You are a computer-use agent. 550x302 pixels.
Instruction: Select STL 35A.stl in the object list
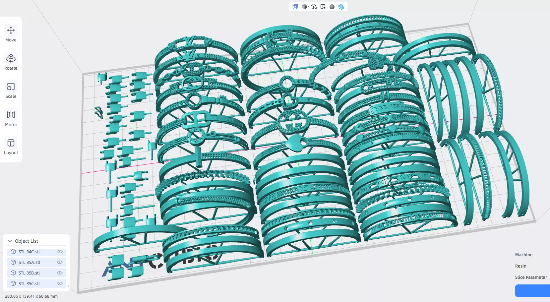(36, 262)
